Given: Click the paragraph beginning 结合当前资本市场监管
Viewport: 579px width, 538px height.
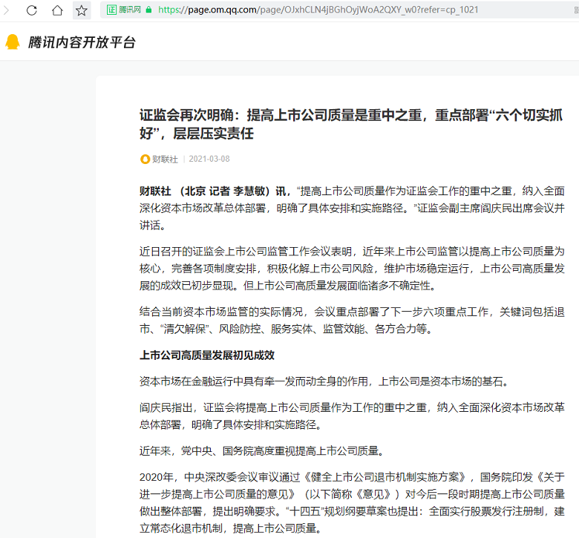Looking at the screenshot, I should tap(352, 318).
